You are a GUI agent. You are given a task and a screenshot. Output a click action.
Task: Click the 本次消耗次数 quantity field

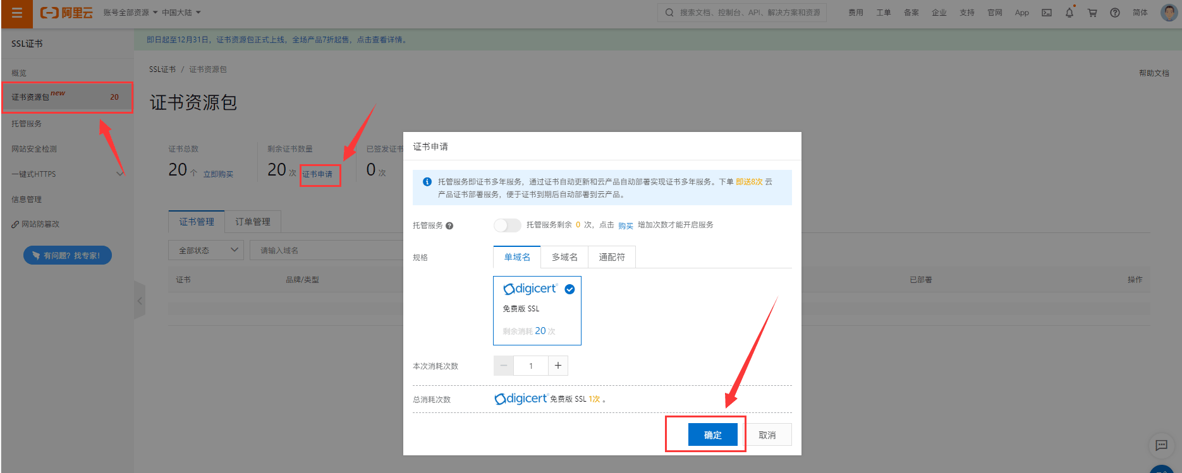click(x=531, y=366)
